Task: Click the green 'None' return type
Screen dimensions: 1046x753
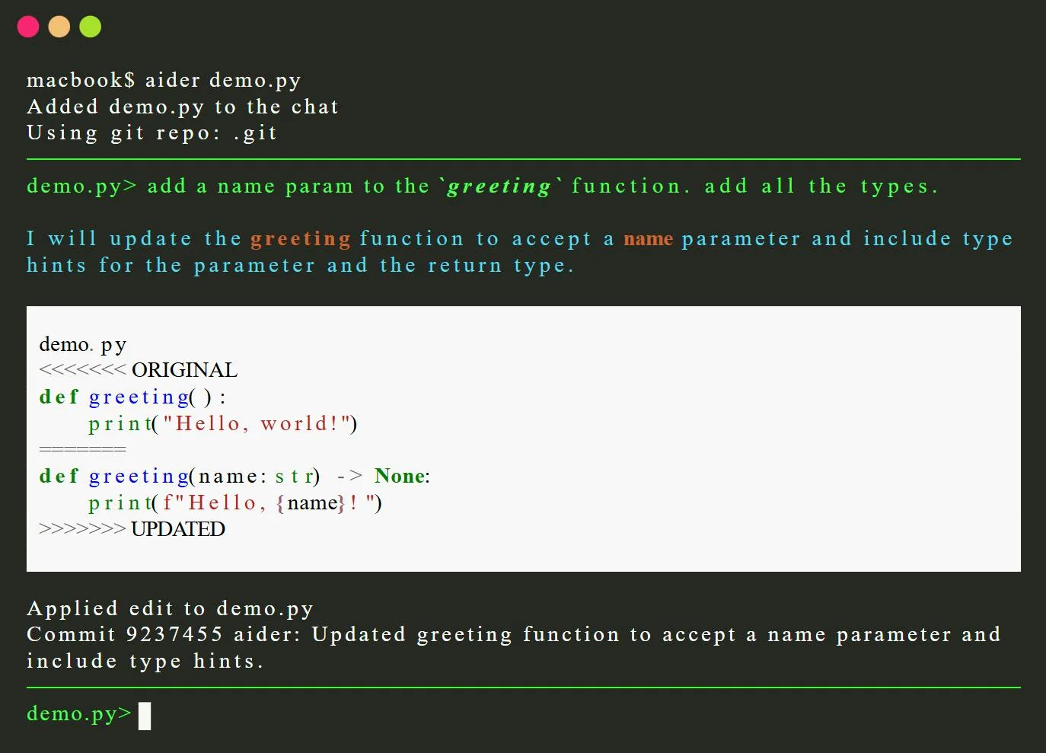Action: click(x=400, y=477)
